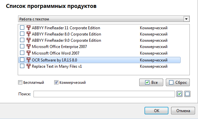
Task: Click the Сброс reset button
Action: tap(178, 83)
